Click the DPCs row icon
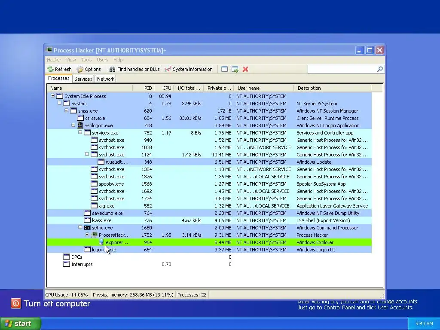The height and width of the screenshot is (330, 440). tap(67, 257)
